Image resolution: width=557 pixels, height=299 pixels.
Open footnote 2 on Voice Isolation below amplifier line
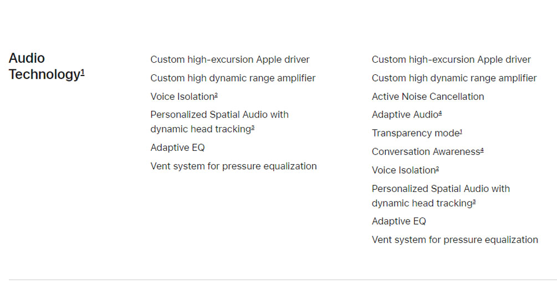point(216,95)
